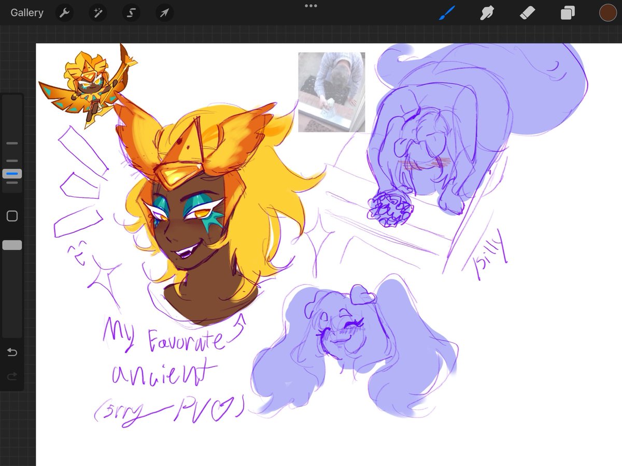
Task: Redo the action using the sidebar arrow
Action: [x=12, y=376]
